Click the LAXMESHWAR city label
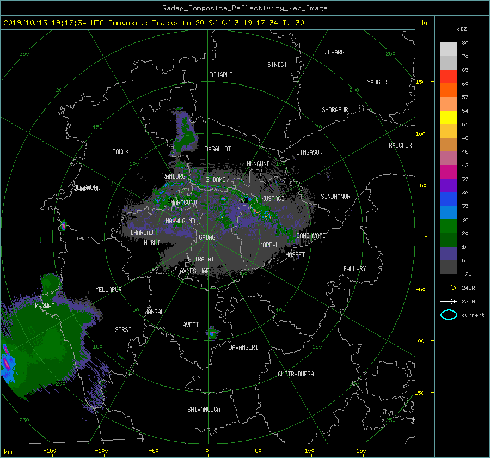The width and height of the screenshot is (490, 458). [x=193, y=271]
